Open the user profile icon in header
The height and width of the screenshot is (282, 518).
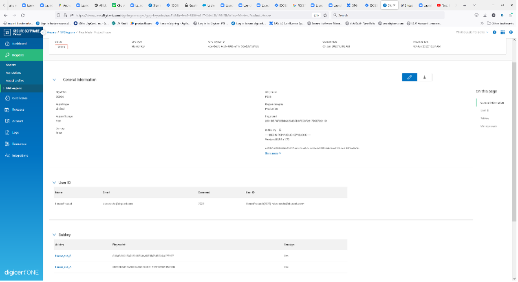tap(511, 32)
